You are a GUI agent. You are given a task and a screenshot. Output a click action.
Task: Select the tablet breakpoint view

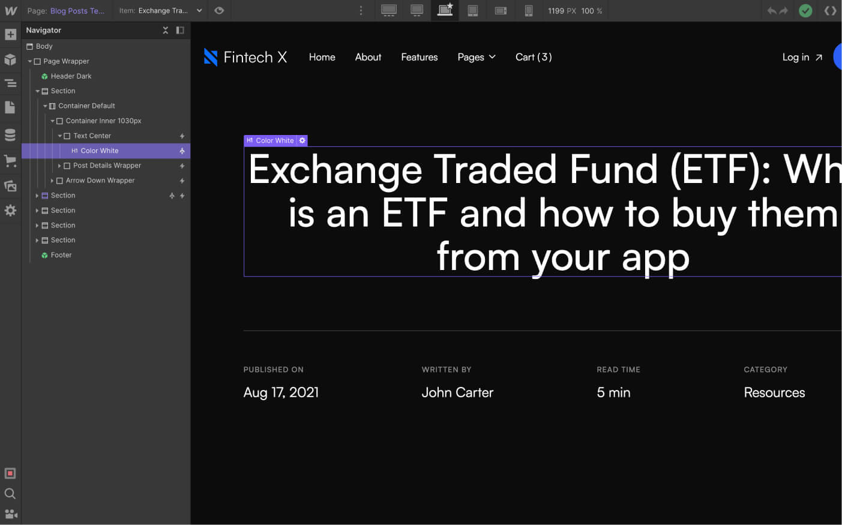point(473,10)
